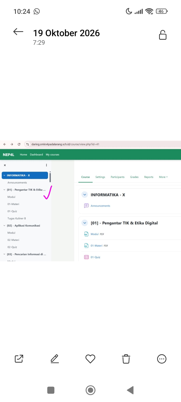The height and width of the screenshot is (402, 181).
Task: Click the sidebar scrollbar thumb
Action: point(50,177)
